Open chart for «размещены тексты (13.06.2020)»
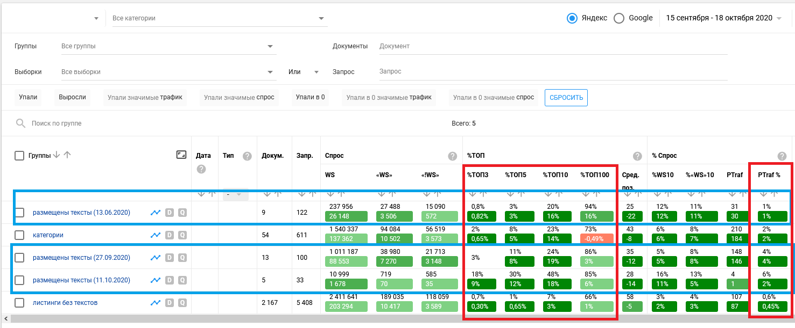 point(156,213)
